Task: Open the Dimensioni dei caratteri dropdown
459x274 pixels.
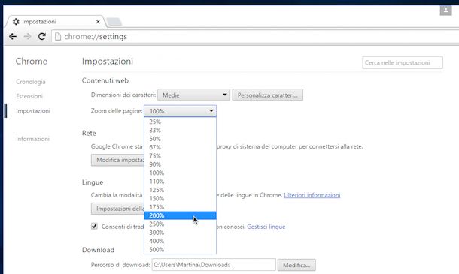Action: (194, 95)
